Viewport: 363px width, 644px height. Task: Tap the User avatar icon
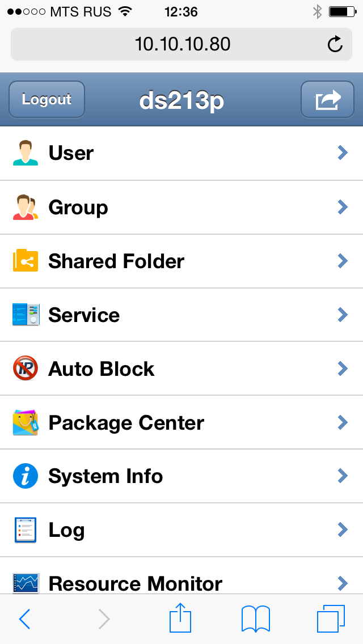pyautogui.click(x=26, y=153)
